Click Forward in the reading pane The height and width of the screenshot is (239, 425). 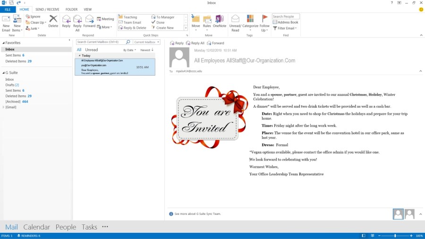pos(215,43)
